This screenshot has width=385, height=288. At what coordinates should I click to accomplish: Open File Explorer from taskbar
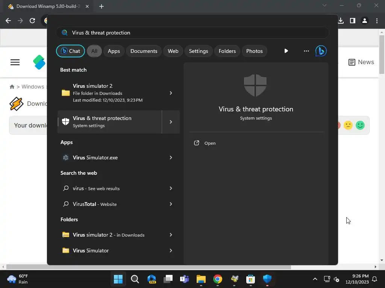coord(201,279)
